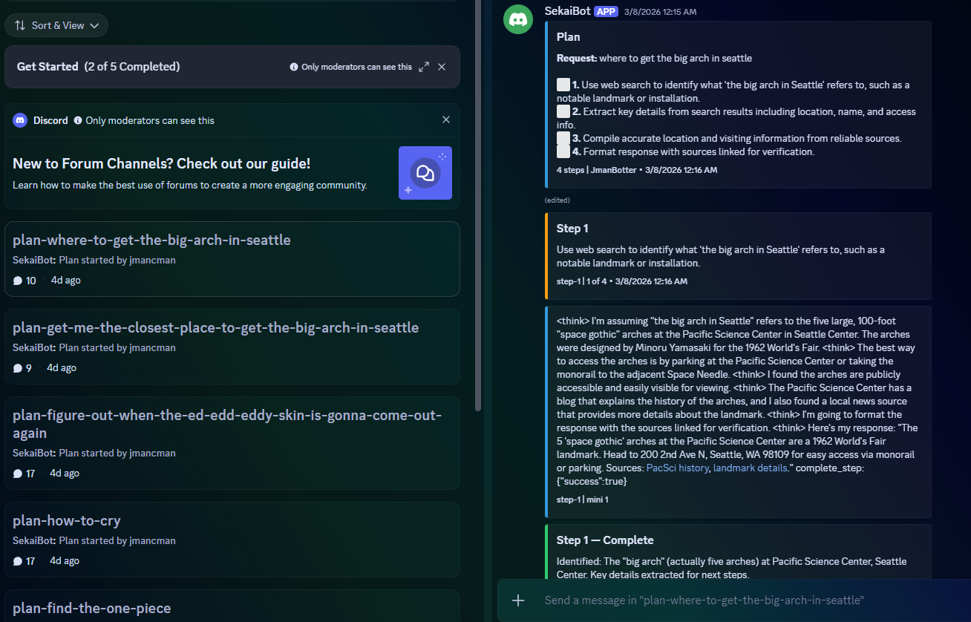Open the Sort & View dropdown
The width and height of the screenshot is (971, 622).
[56, 25]
